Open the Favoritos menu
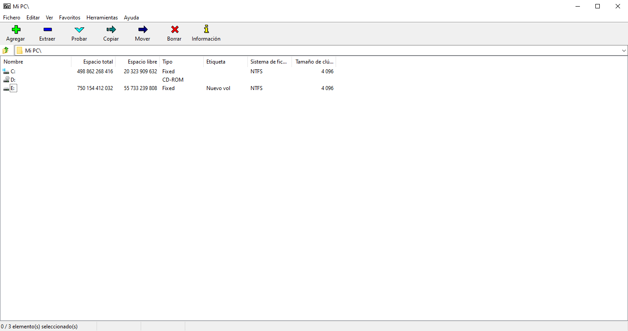The image size is (628, 331). point(70,18)
